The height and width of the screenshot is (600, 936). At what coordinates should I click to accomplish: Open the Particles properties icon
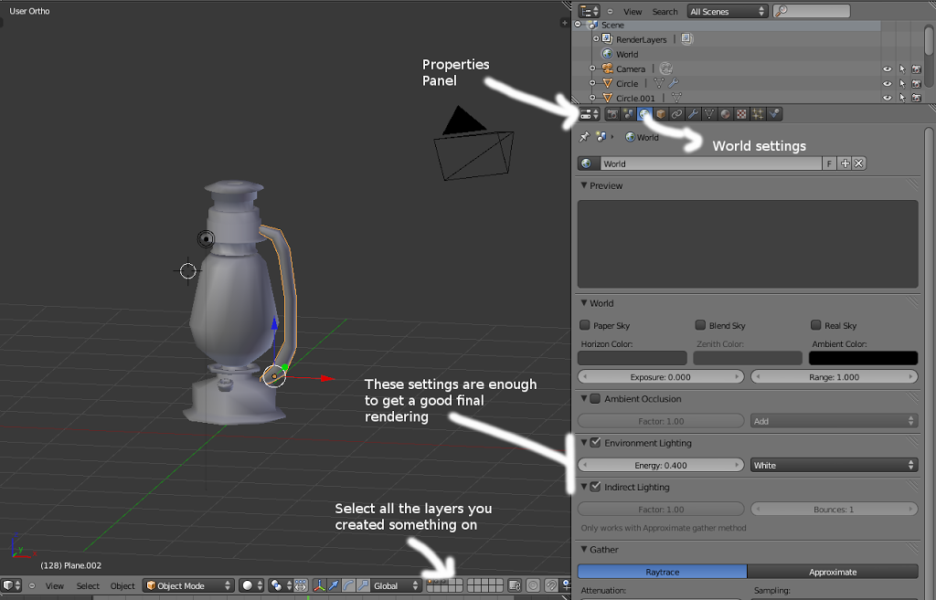(x=759, y=113)
